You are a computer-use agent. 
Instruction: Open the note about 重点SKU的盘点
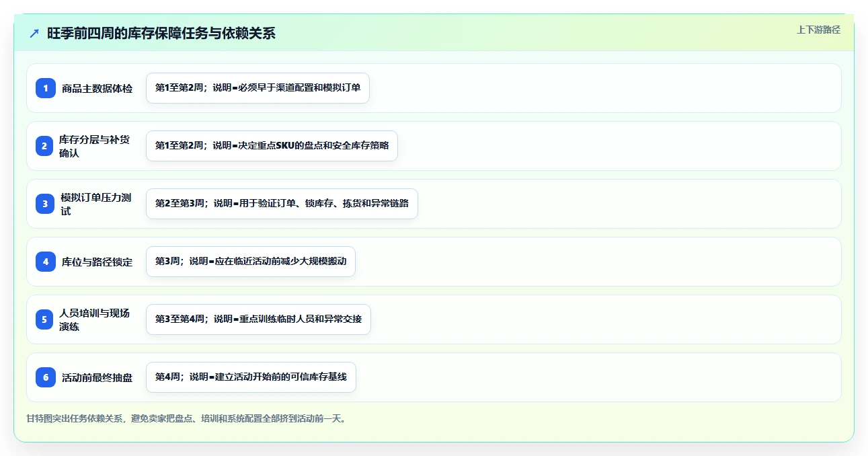point(272,146)
